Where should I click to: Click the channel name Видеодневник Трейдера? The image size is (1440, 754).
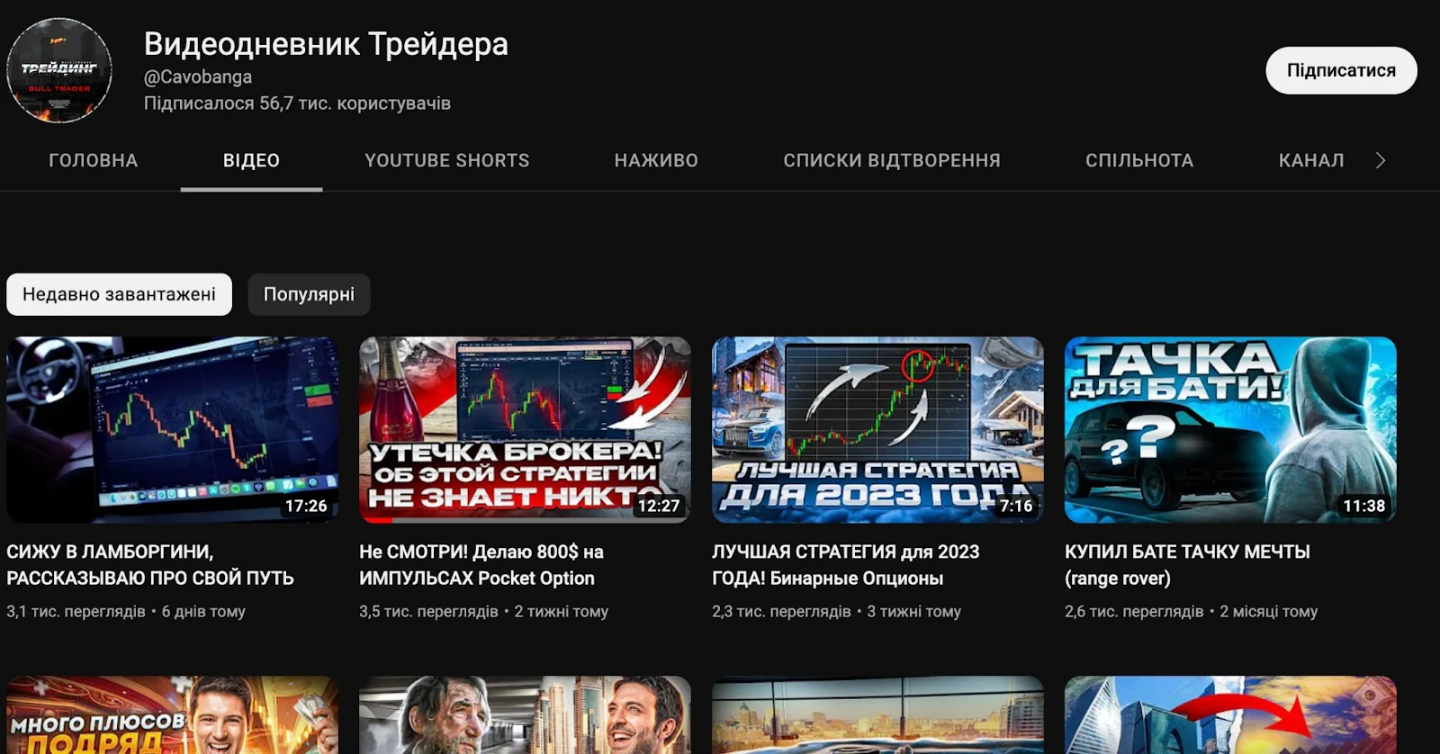click(326, 43)
